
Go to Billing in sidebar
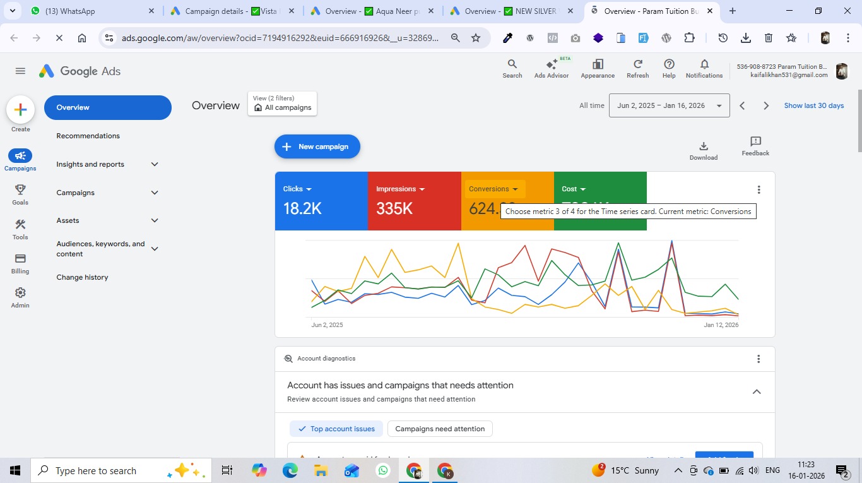[20, 263]
